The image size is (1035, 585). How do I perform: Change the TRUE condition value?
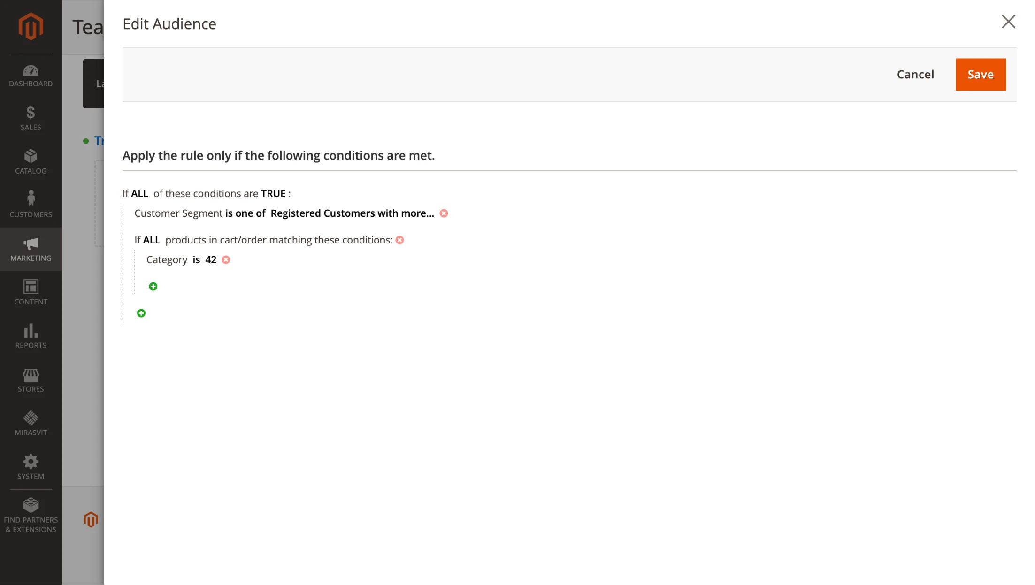pyautogui.click(x=273, y=194)
